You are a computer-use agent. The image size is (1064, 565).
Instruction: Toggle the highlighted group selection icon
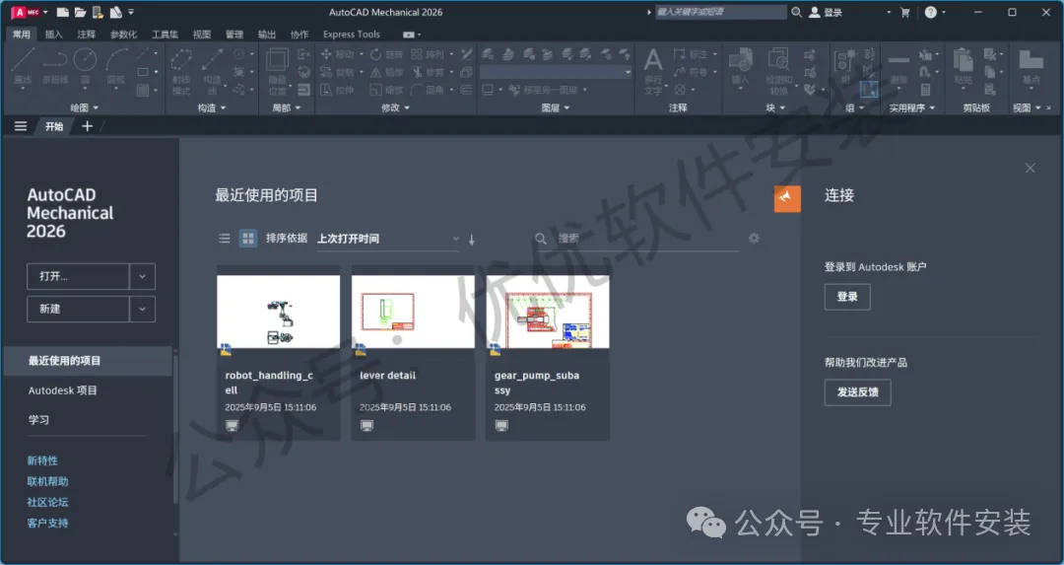click(869, 89)
